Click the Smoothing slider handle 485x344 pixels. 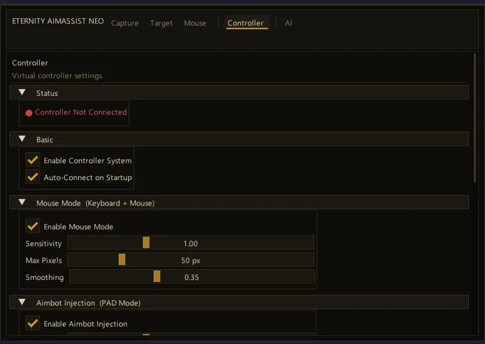[x=157, y=276]
